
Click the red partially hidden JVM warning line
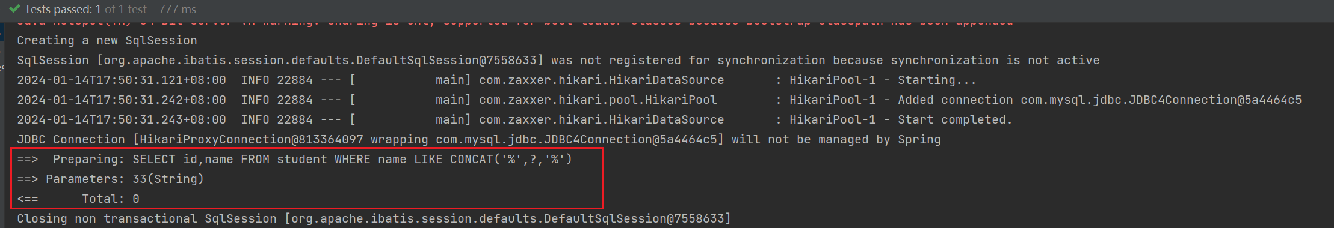click(x=515, y=23)
